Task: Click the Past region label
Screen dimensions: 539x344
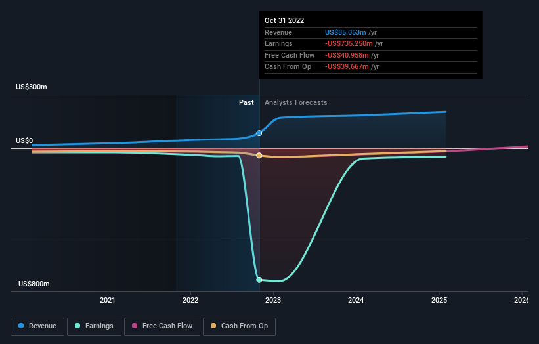Action: [x=246, y=103]
